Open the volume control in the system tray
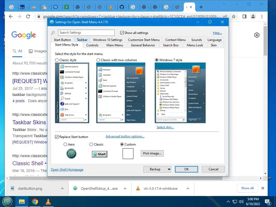Screen dimensions: 276x207 click(241, 202)
